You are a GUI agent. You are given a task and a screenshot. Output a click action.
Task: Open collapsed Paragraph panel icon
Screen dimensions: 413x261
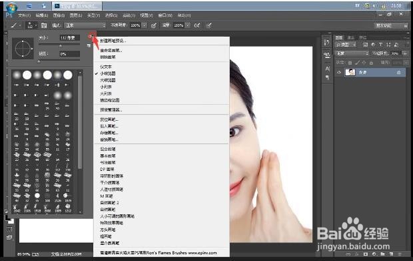click(x=327, y=77)
